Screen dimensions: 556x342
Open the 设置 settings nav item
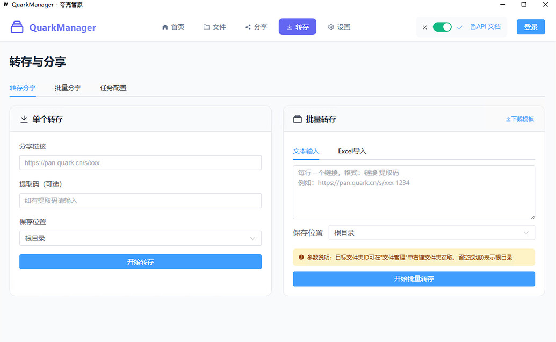click(x=339, y=27)
